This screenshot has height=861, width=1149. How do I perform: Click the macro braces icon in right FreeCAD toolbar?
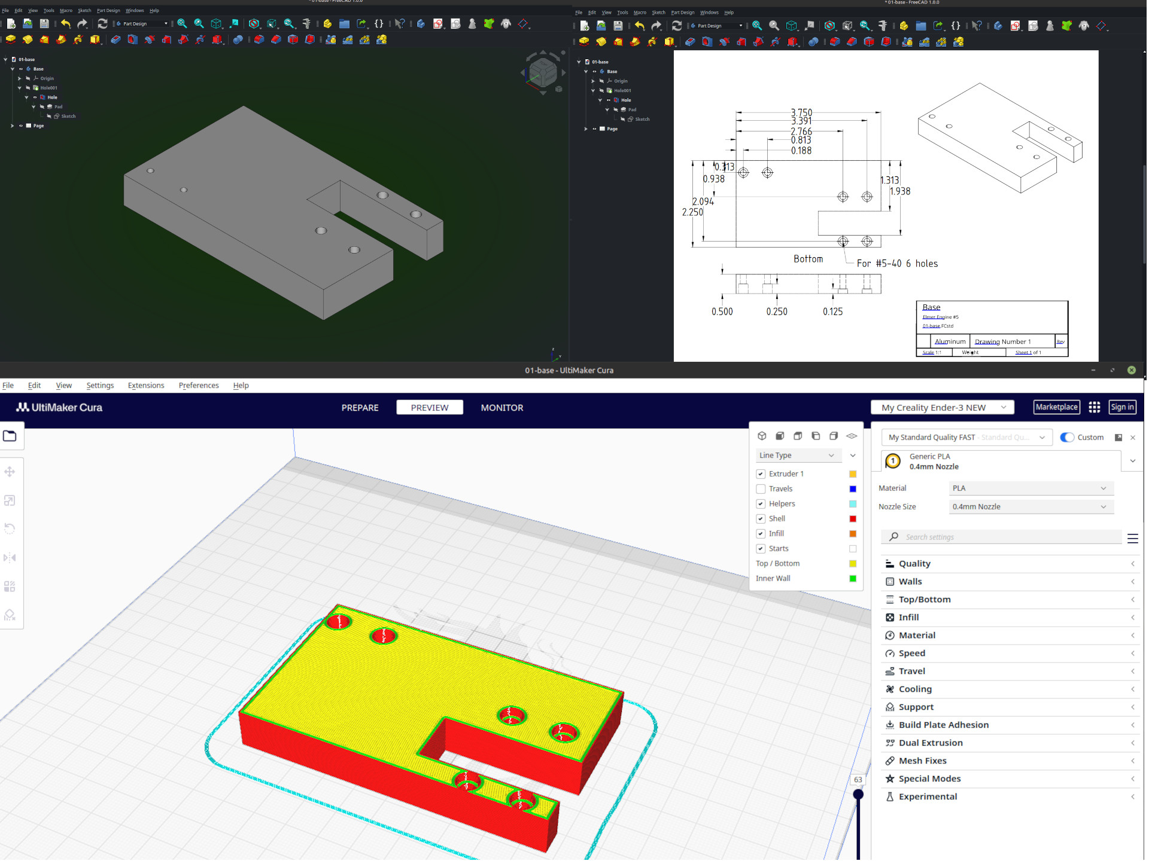pyautogui.click(x=956, y=26)
